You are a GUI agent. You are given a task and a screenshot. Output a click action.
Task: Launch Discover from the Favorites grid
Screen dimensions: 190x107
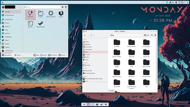[x=30, y=15]
